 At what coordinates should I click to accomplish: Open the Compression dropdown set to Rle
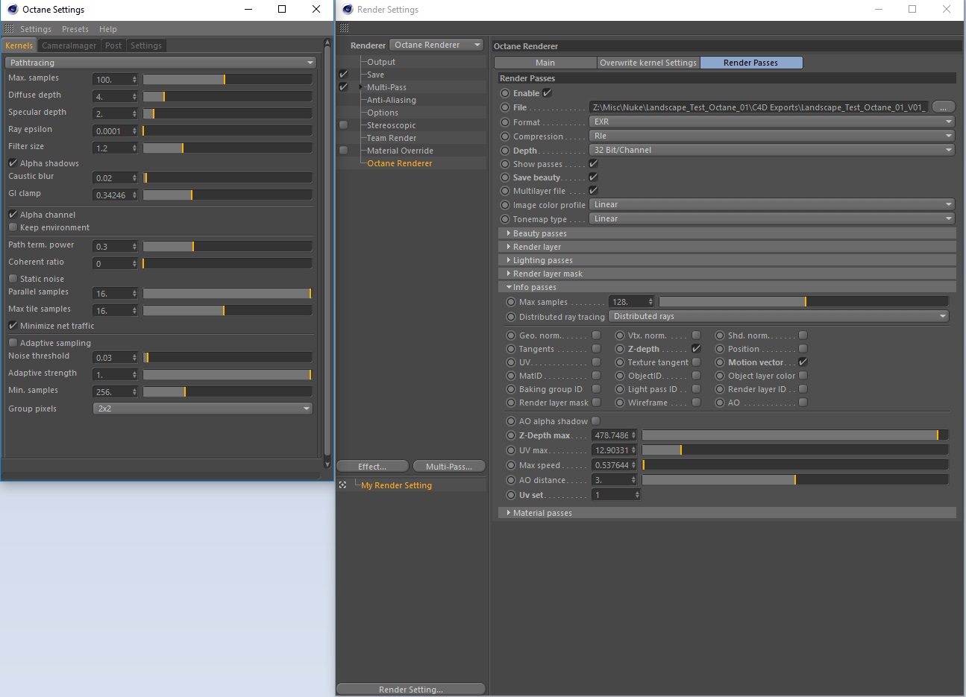pyautogui.click(x=772, y=136)
